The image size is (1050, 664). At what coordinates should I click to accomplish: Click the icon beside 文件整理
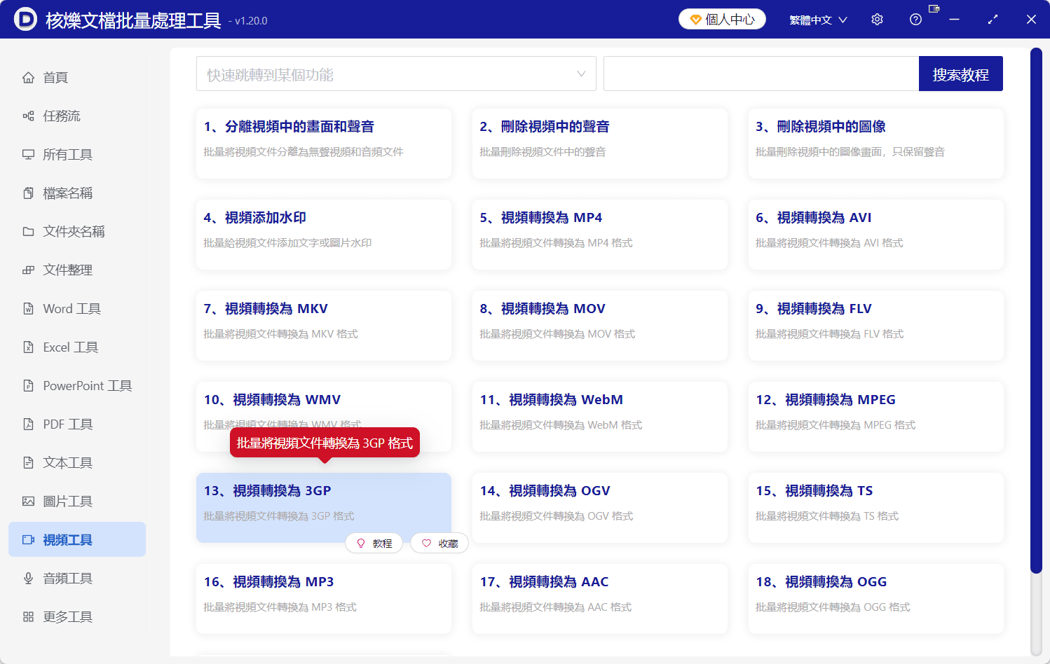click(28, 270)
